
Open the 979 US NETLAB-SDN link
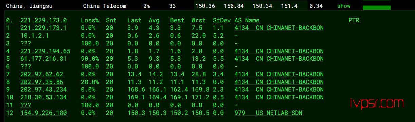[268, 113]
